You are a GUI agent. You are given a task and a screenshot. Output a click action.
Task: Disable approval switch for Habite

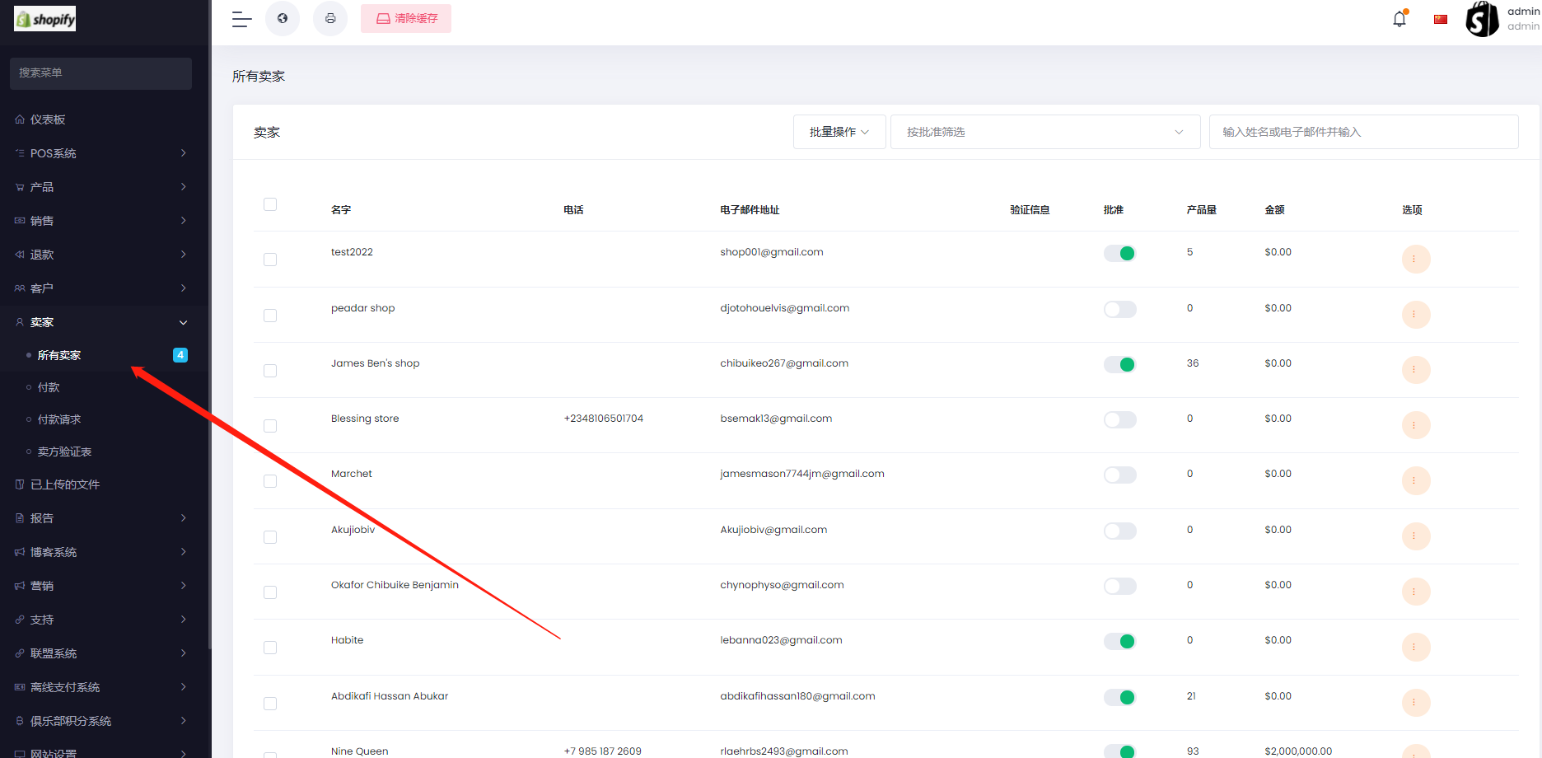(1120, 641)
